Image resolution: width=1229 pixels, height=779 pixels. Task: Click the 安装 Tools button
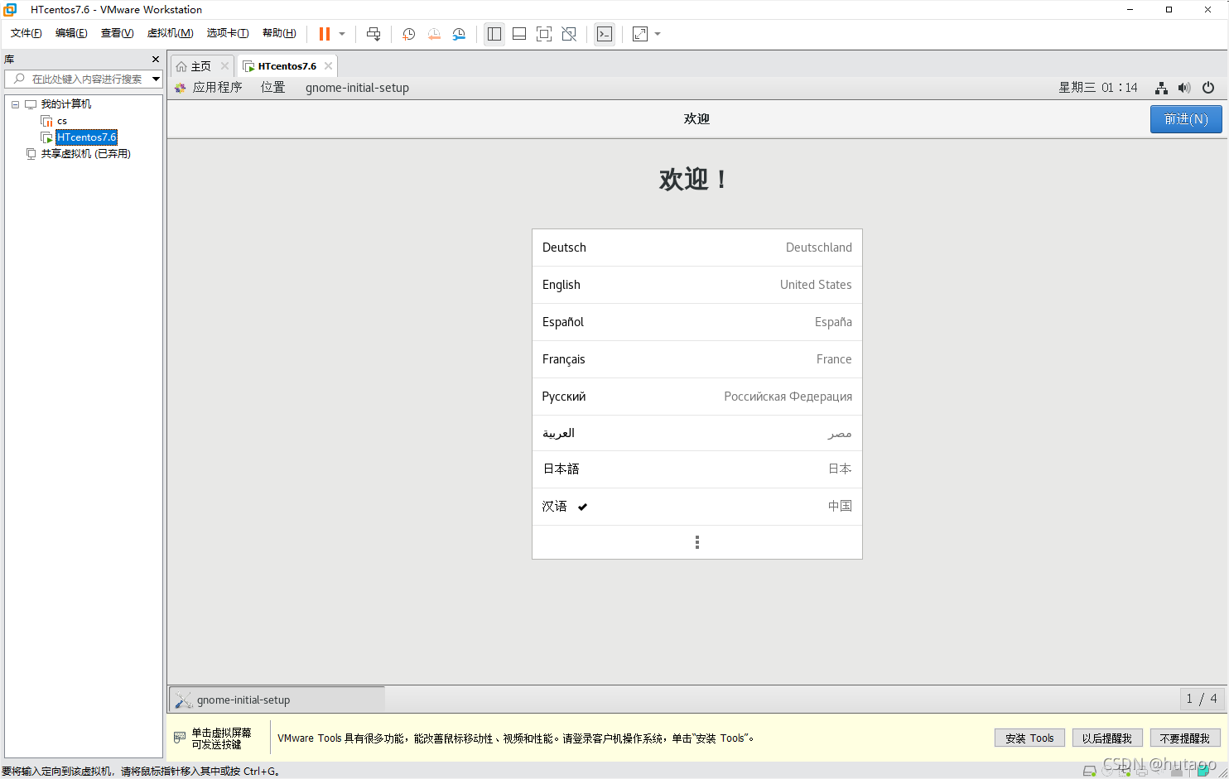pos(1029,738)
